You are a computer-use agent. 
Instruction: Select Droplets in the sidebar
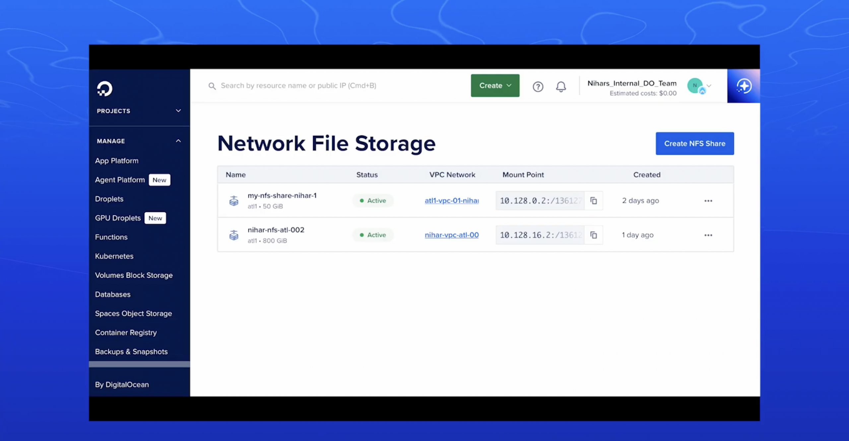point(109,199)
